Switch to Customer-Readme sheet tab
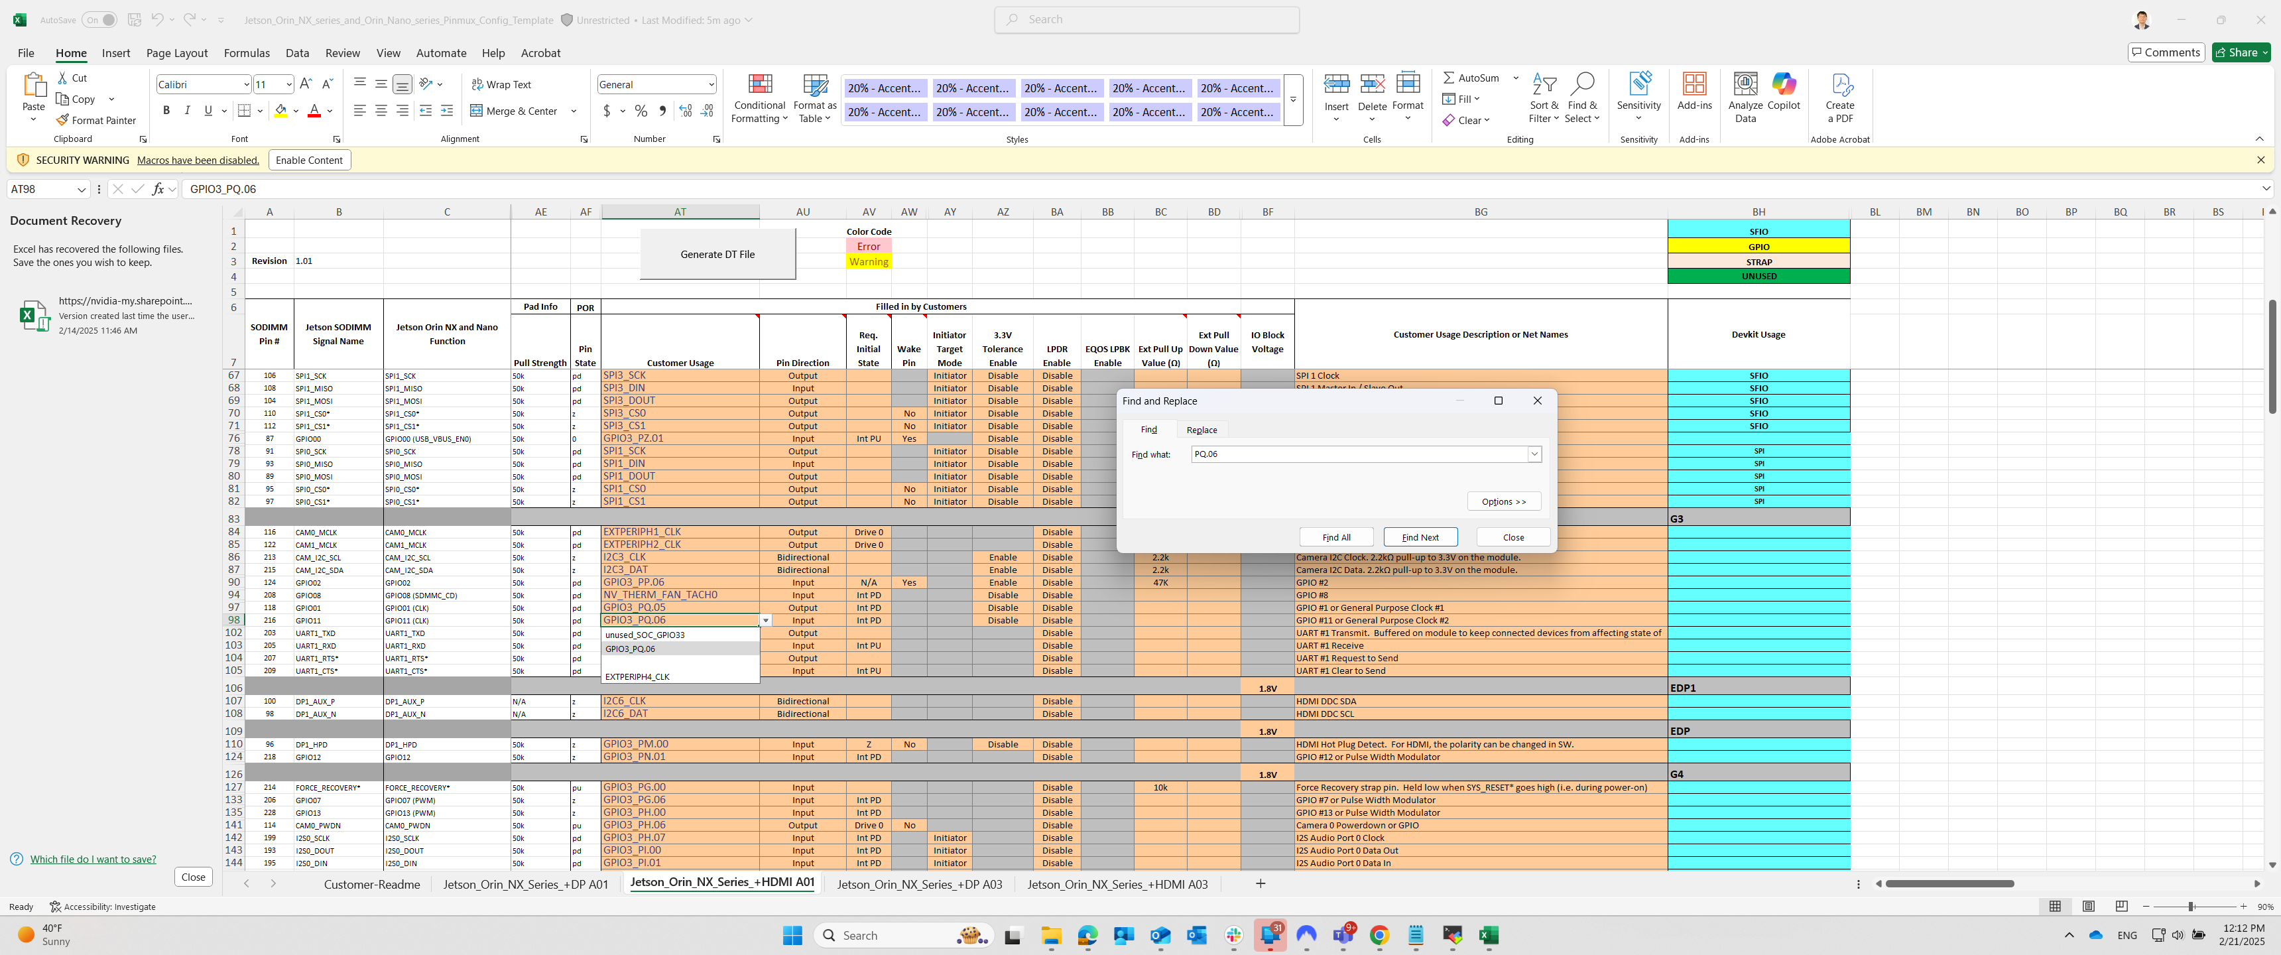 372,884
